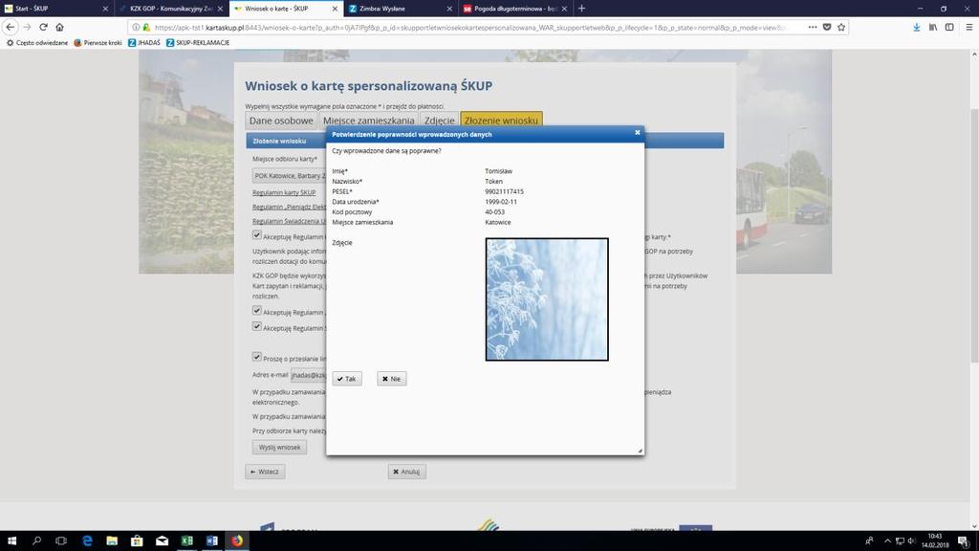Click the page vertical scrollbar
The width and height of the screenshot is (979, 551).
point(974,234)
